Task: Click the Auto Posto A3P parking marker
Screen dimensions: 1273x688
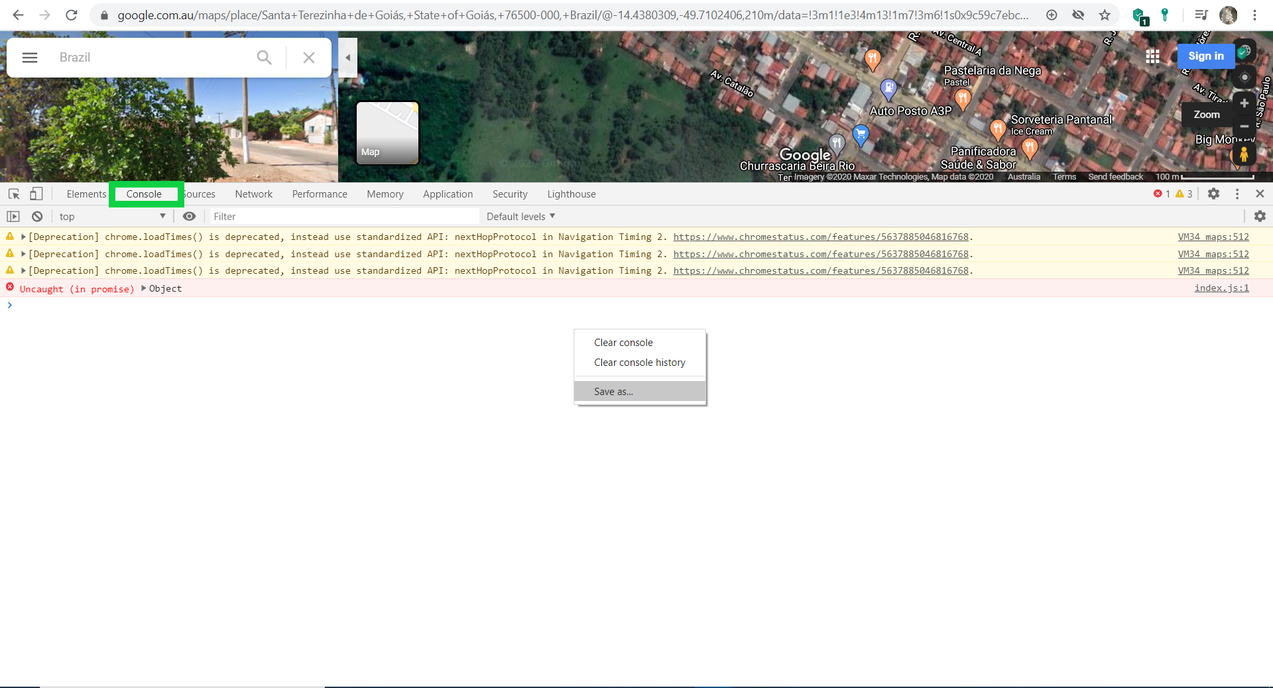Action: [888, 88]
